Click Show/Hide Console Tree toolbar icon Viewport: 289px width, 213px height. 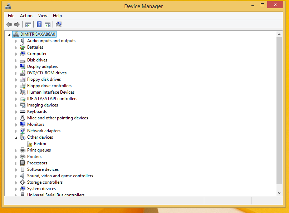[x=28, y=24]
